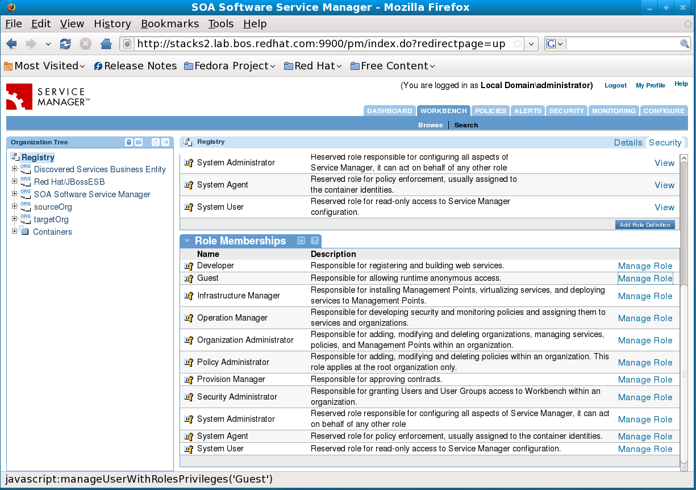
Task: Open the URL history dropdown
Action: pos(531,44)
